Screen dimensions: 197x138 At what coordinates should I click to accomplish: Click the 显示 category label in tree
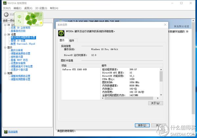tap(10, 48)
